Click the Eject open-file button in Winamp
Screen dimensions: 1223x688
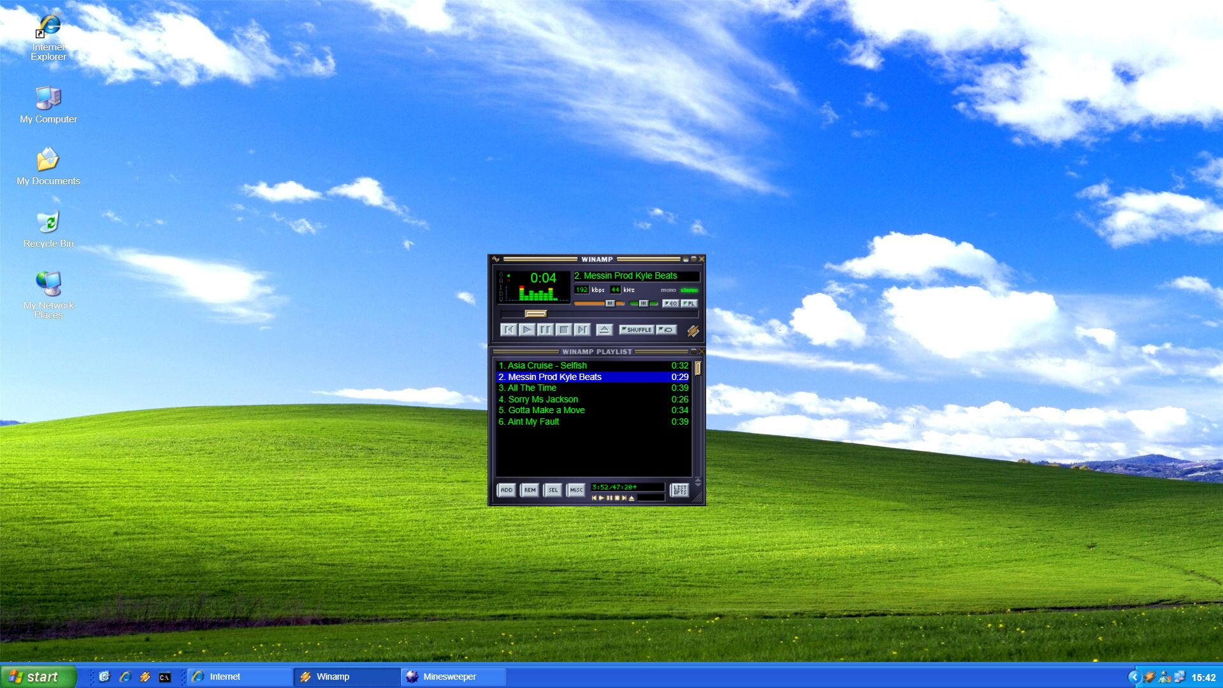[604, 330]
